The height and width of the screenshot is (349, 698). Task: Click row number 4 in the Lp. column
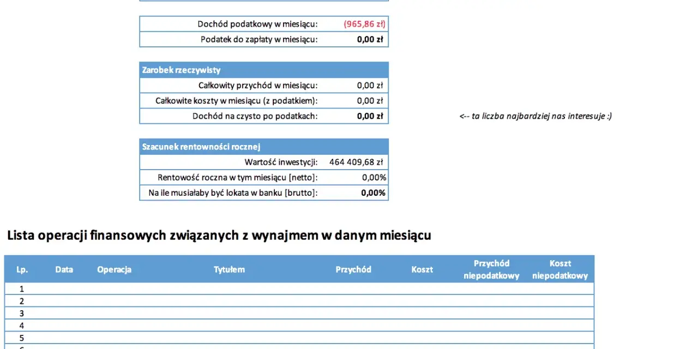(x=22, y=326)
